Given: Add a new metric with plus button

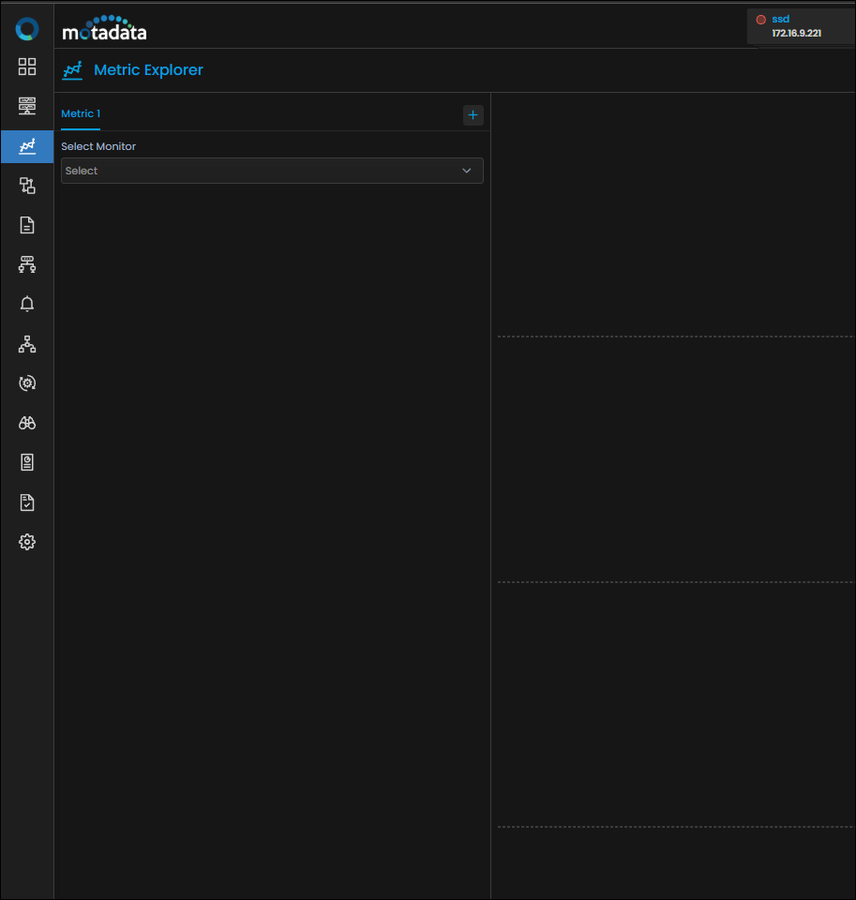Looking at the screenshot, I should (473, 114).
